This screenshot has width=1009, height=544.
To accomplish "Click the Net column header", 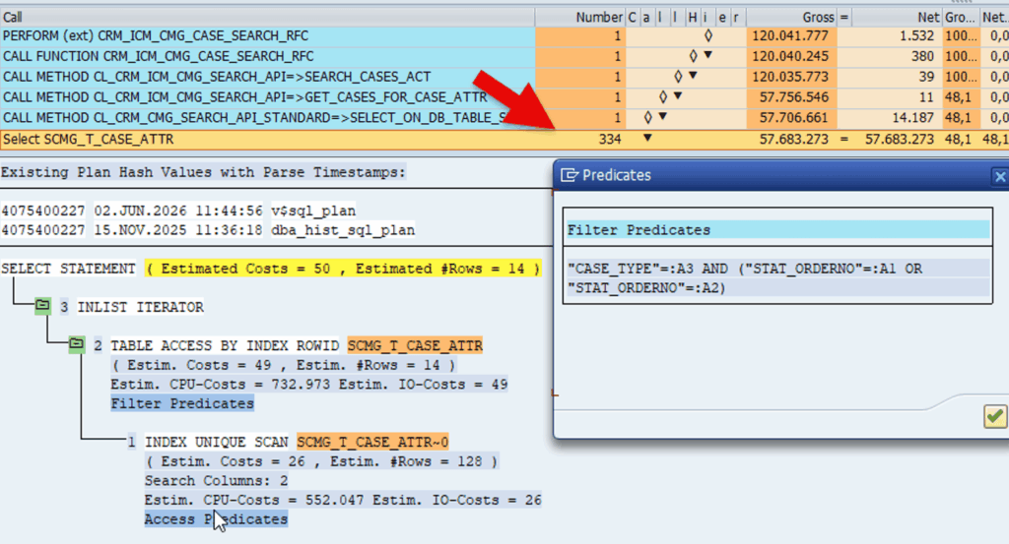I will coord(897,18).
